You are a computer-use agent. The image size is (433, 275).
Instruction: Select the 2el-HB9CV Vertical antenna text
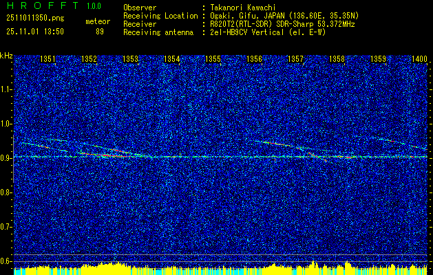pyautogui.click(x=268, y=32)
